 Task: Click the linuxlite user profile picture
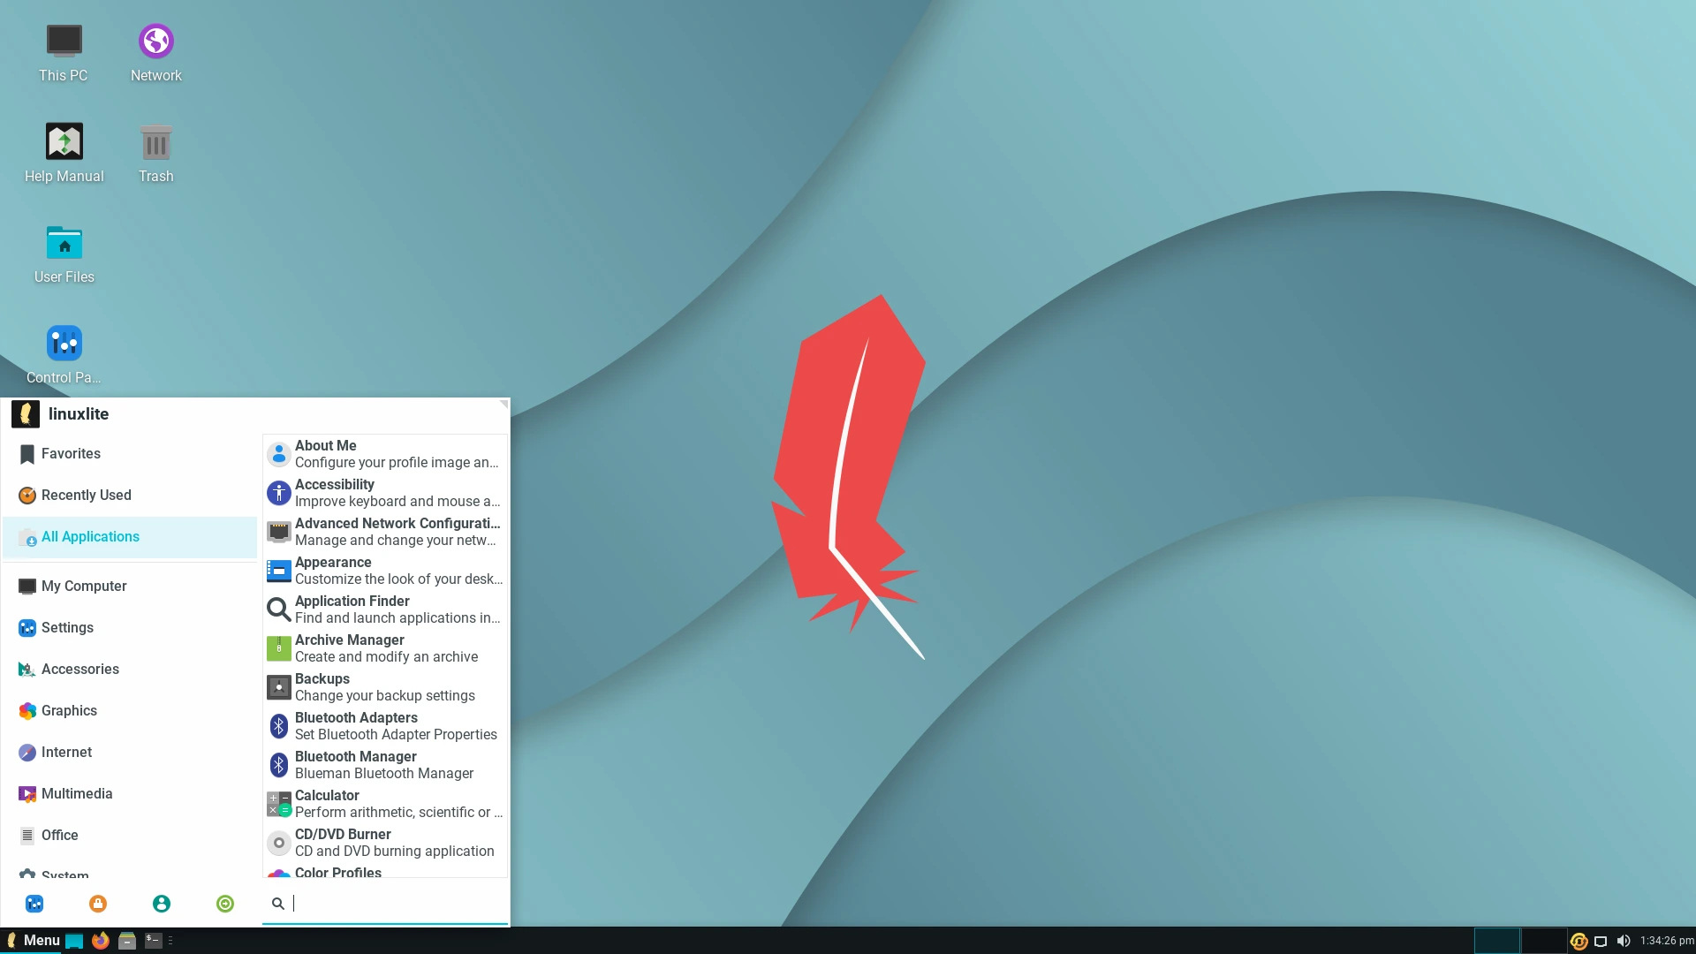[26, 413]
